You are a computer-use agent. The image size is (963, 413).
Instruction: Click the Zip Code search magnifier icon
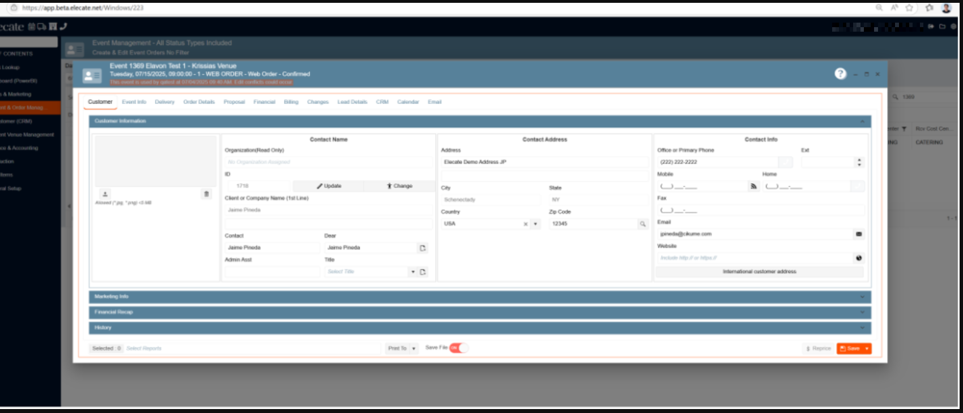[642, 224]
